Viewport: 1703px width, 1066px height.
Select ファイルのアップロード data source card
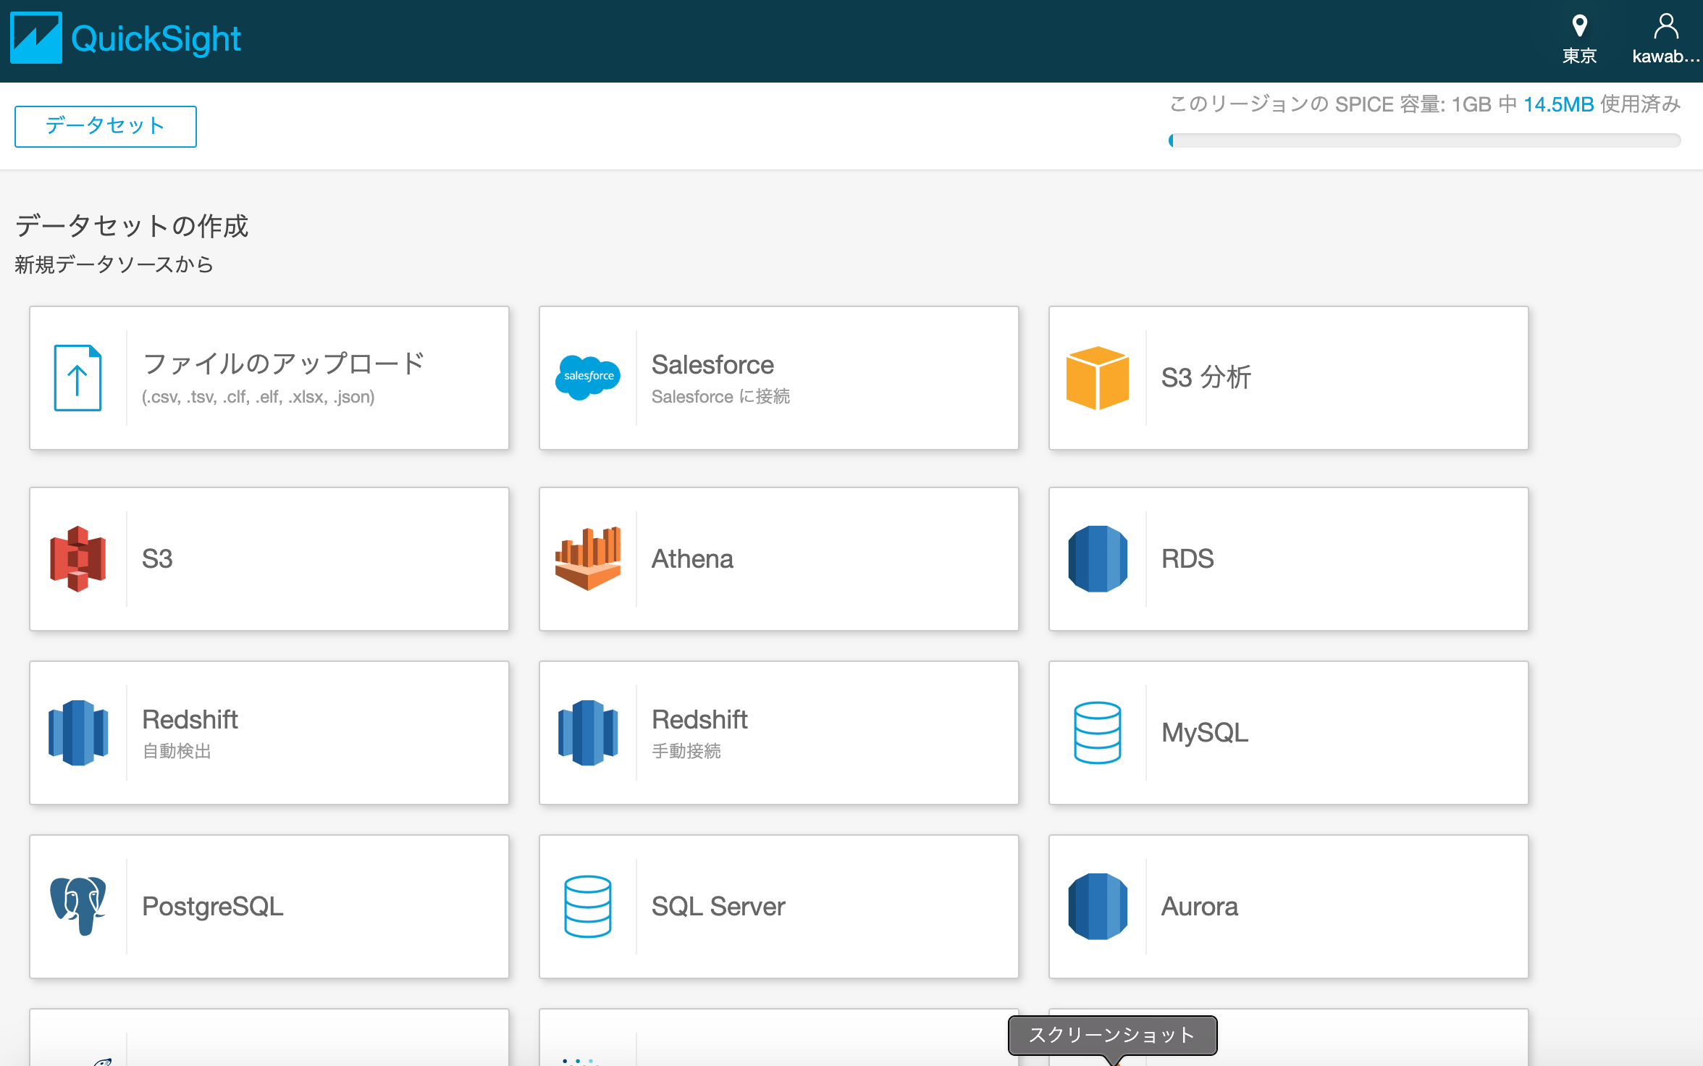click(x=269, y=378)
